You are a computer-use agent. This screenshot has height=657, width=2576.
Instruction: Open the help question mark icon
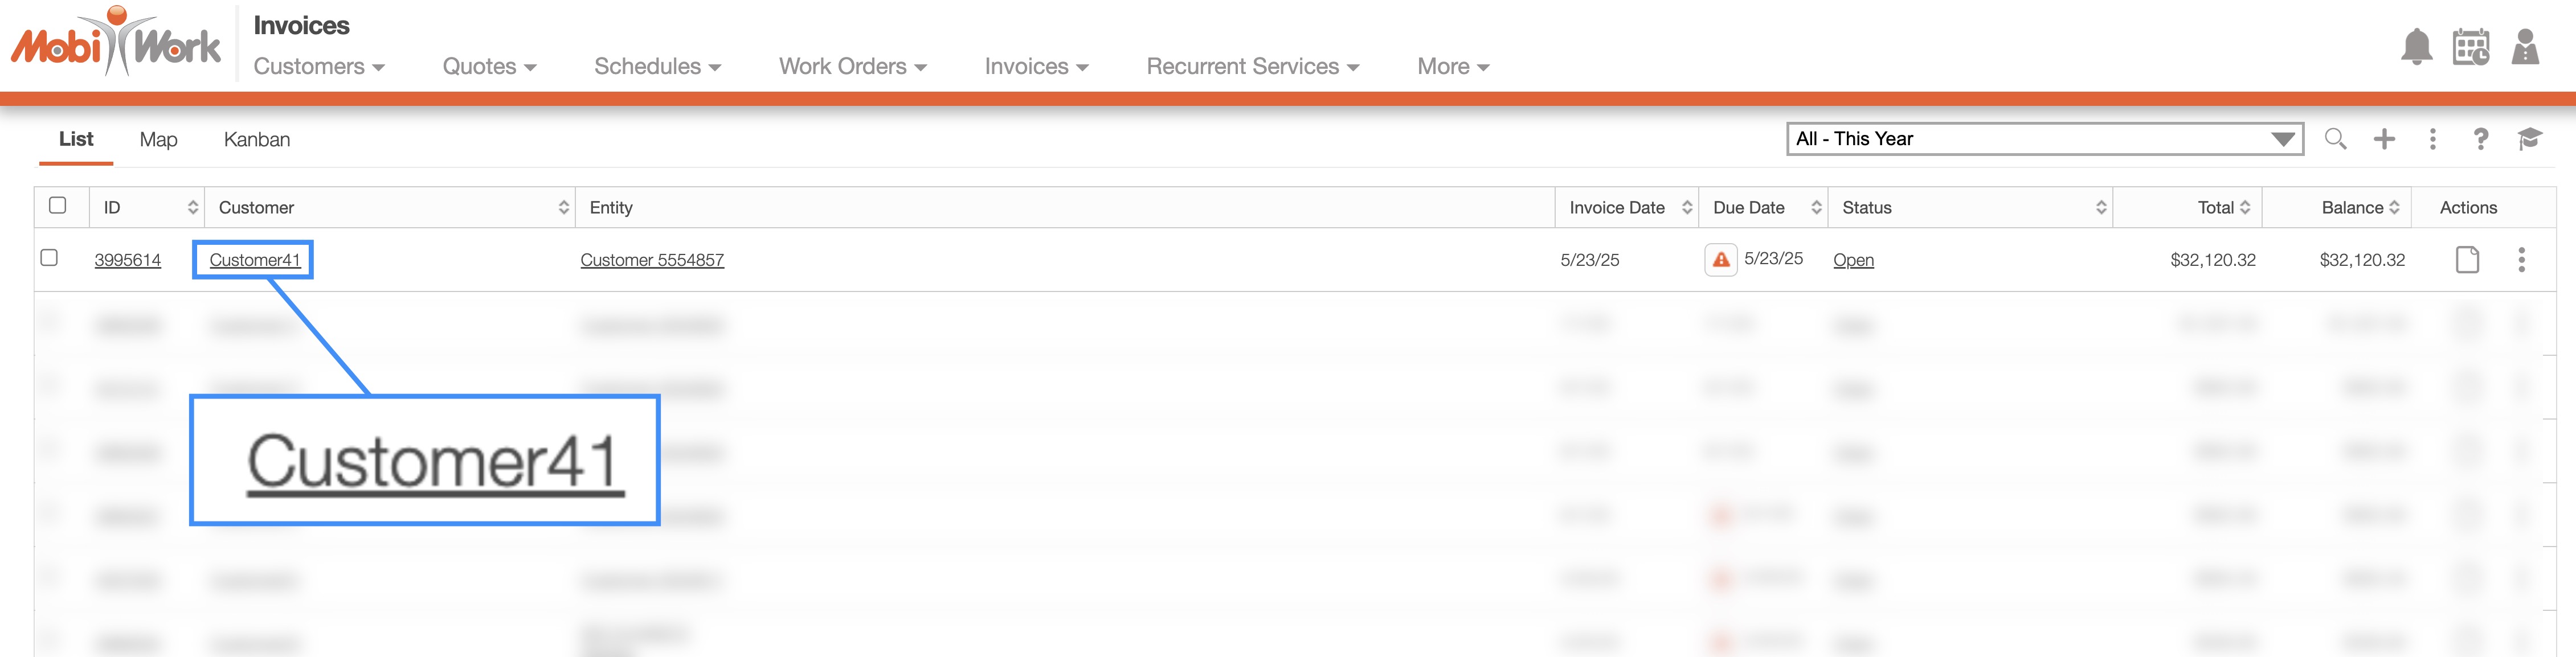(2480, 139)
